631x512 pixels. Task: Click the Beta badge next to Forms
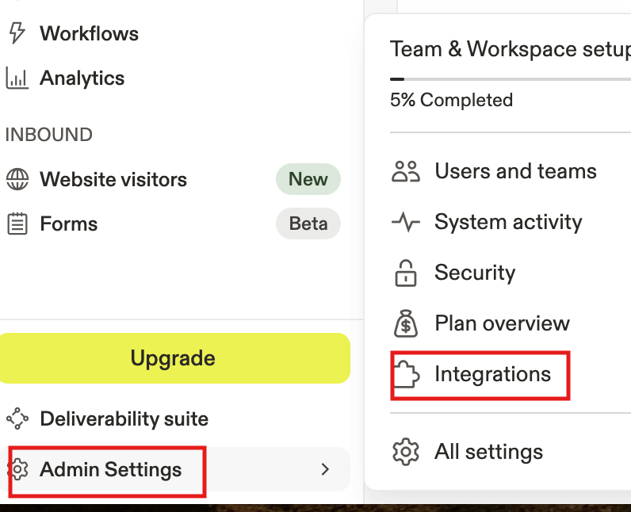(308, 224)
